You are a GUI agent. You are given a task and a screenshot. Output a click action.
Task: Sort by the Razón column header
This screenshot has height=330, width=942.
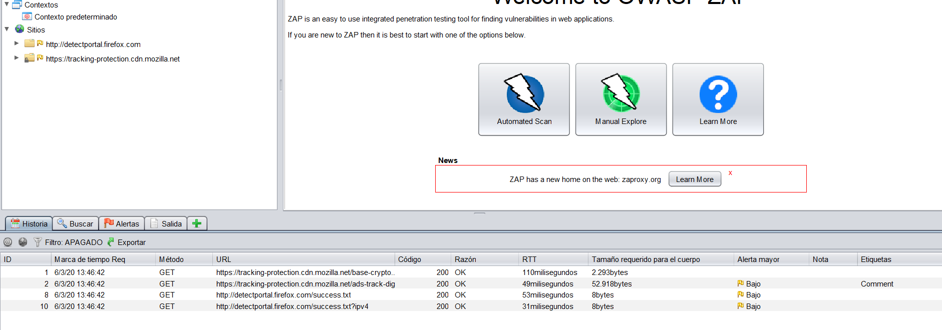(x=485, y=259)
